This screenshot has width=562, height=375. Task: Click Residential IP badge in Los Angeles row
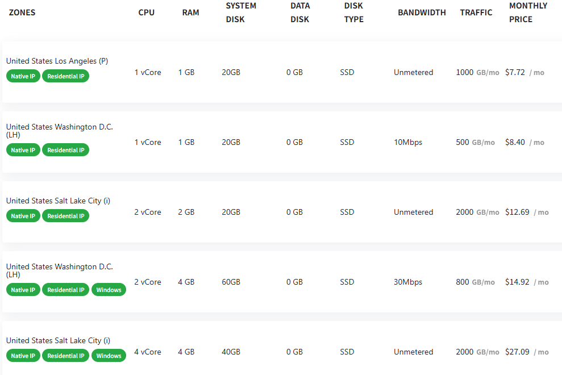coord(65,76)
